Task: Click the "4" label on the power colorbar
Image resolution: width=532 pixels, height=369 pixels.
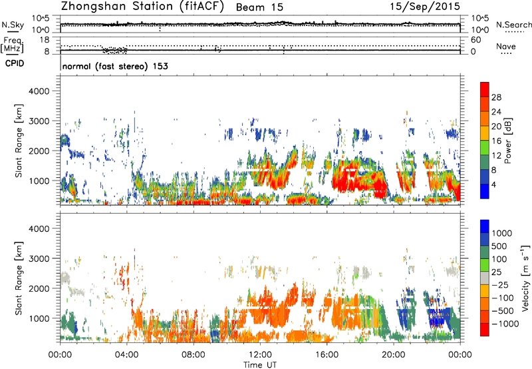Action: tap(493, 184)
